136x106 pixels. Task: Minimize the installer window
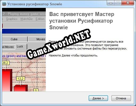pyautogui.click(x=111, y=3)
